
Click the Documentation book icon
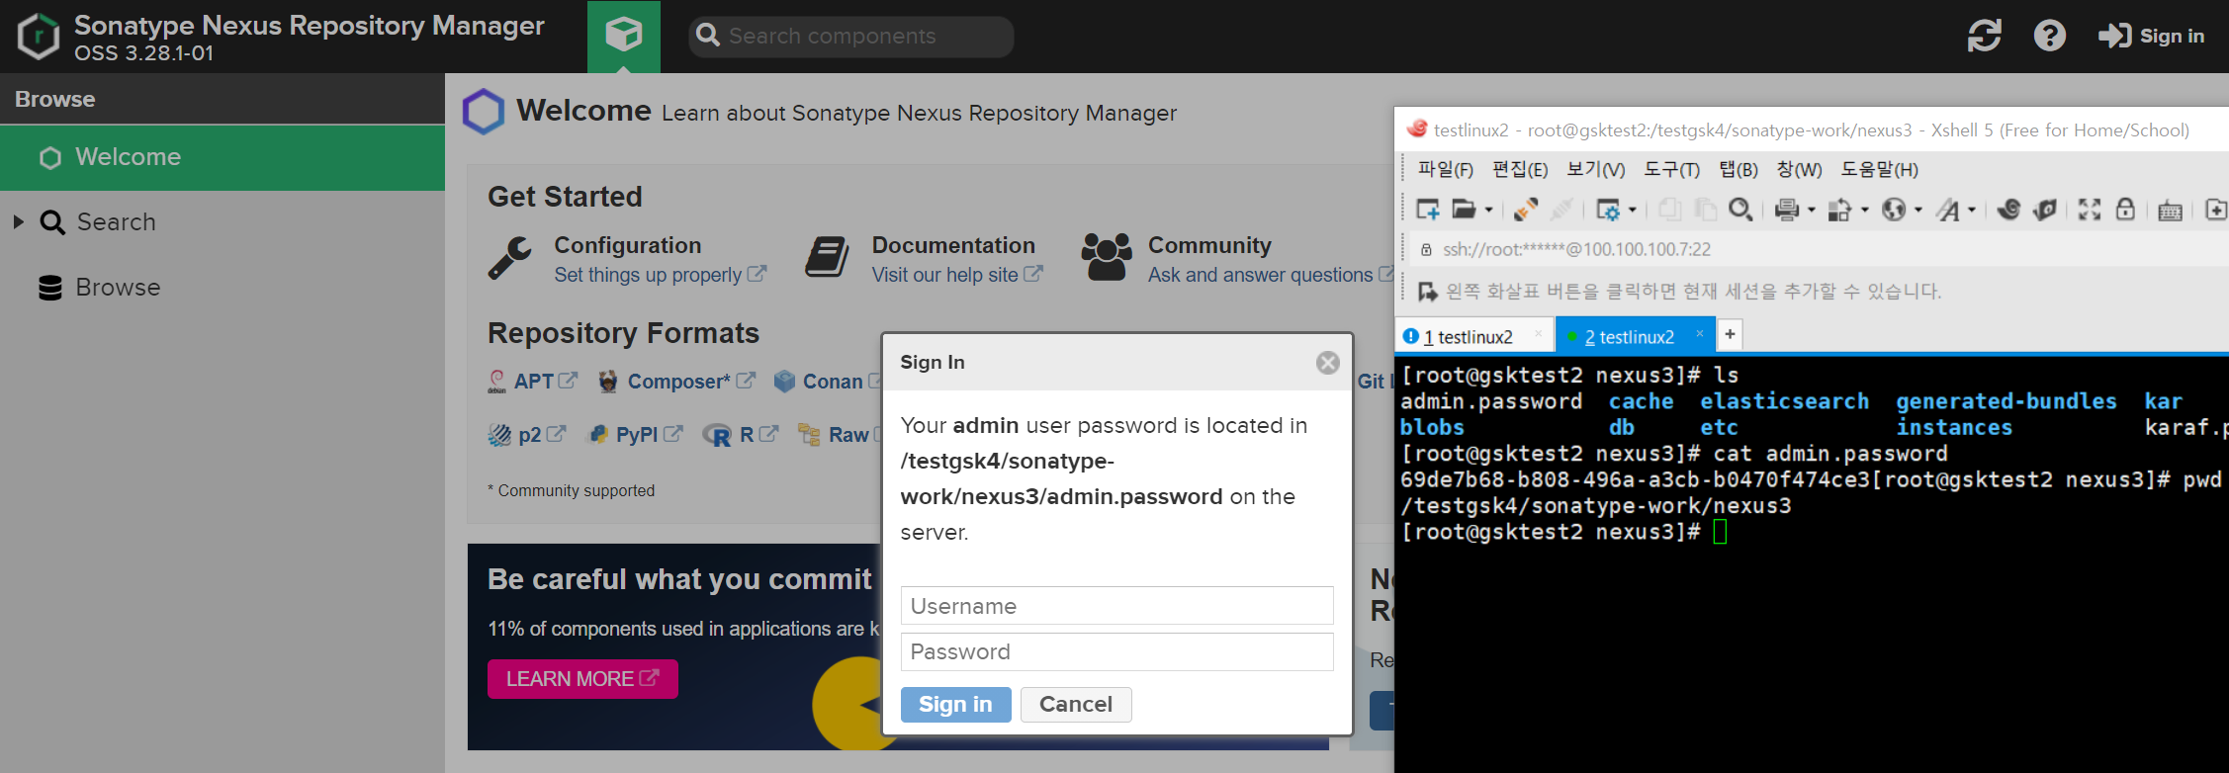point(827,258)
